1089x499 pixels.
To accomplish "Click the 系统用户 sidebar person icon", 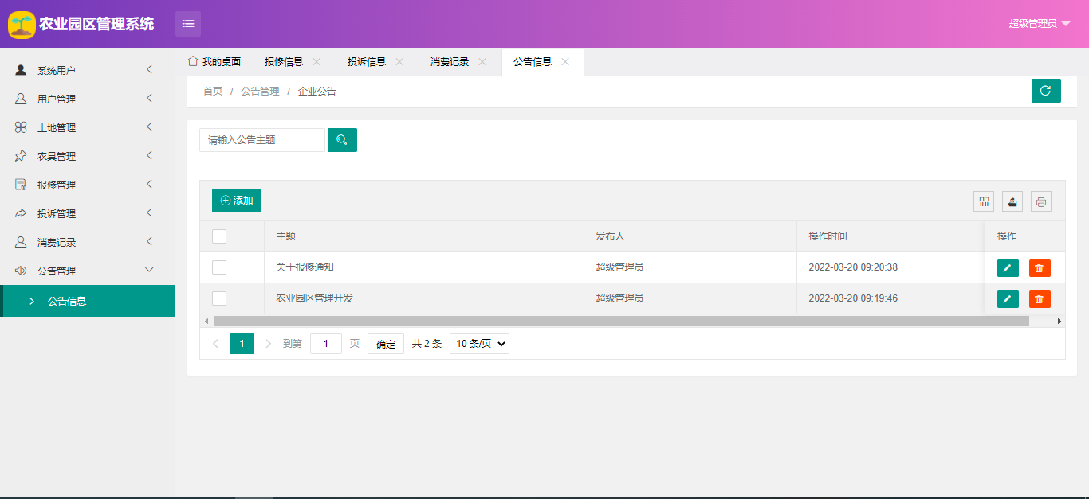I will 21,70.
